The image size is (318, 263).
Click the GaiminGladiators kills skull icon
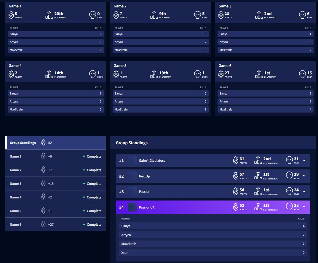290,160
